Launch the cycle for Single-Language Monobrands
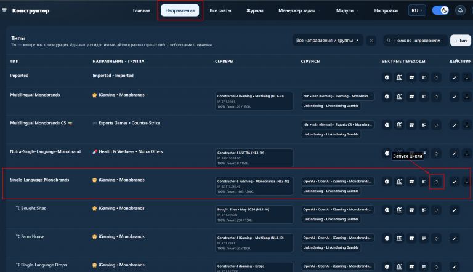The height and width of the screenshot is (272, 473). coord(436,182)
